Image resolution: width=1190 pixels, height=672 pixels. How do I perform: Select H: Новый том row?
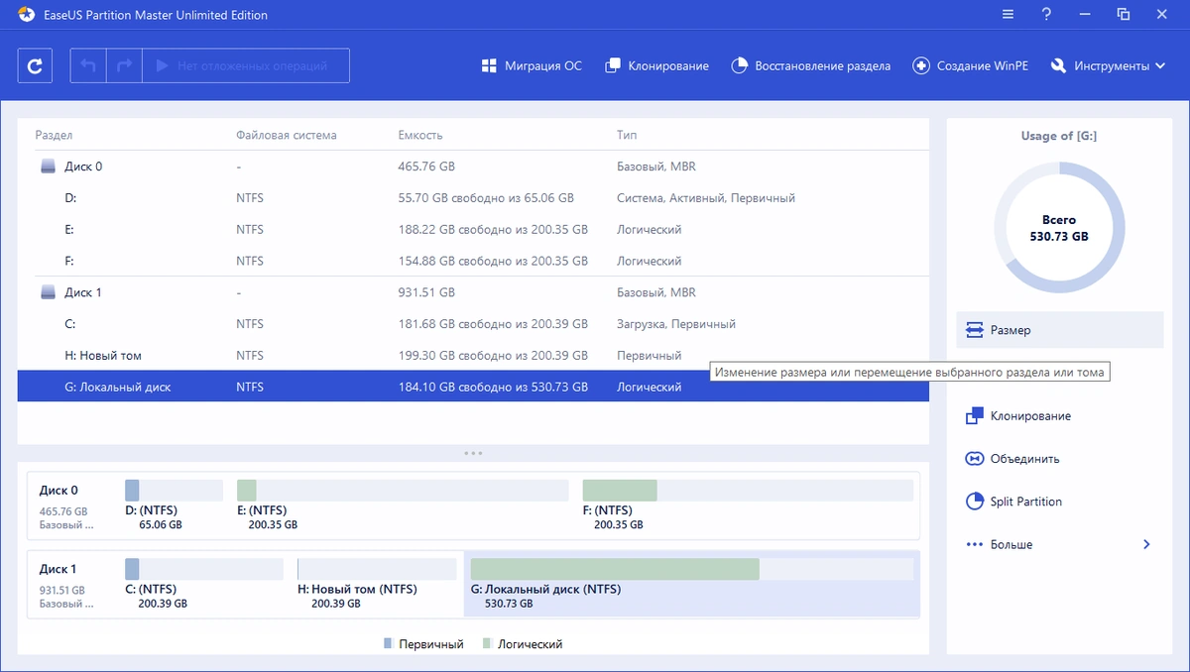473,355
